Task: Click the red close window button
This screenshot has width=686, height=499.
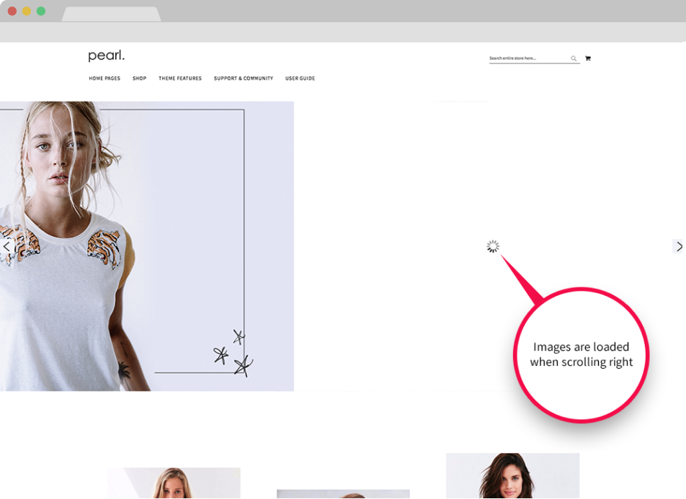Action: click(x=12, y=11)
